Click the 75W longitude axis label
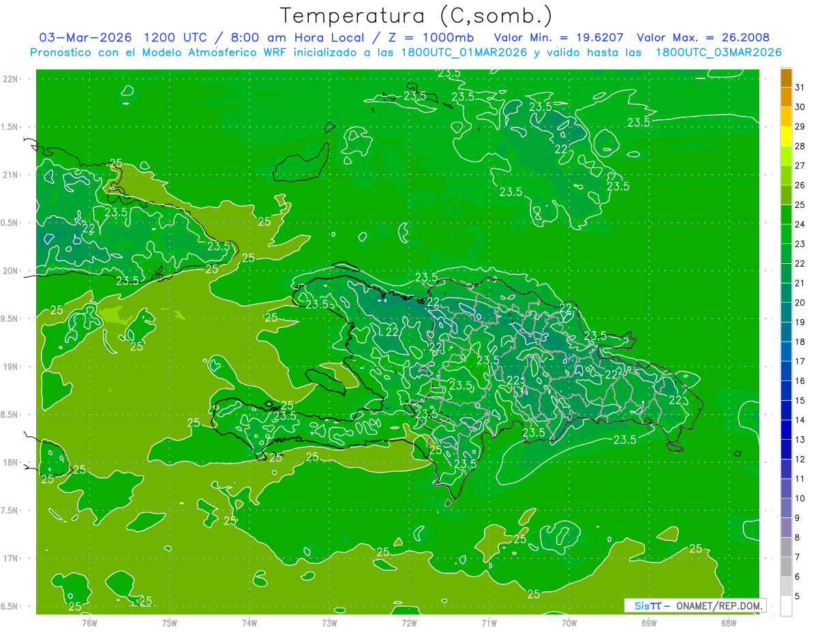 point(169,622)
